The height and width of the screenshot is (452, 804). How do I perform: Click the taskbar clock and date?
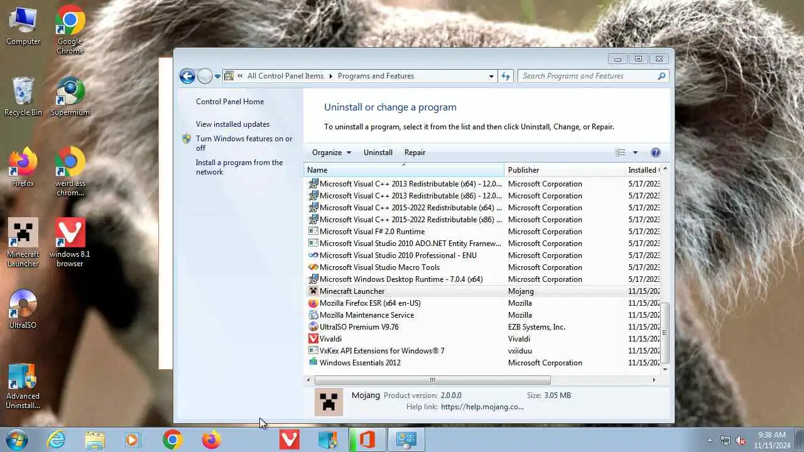(771, 439)
